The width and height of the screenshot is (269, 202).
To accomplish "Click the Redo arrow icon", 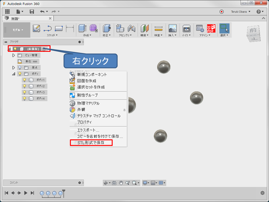I will [54, 12].
